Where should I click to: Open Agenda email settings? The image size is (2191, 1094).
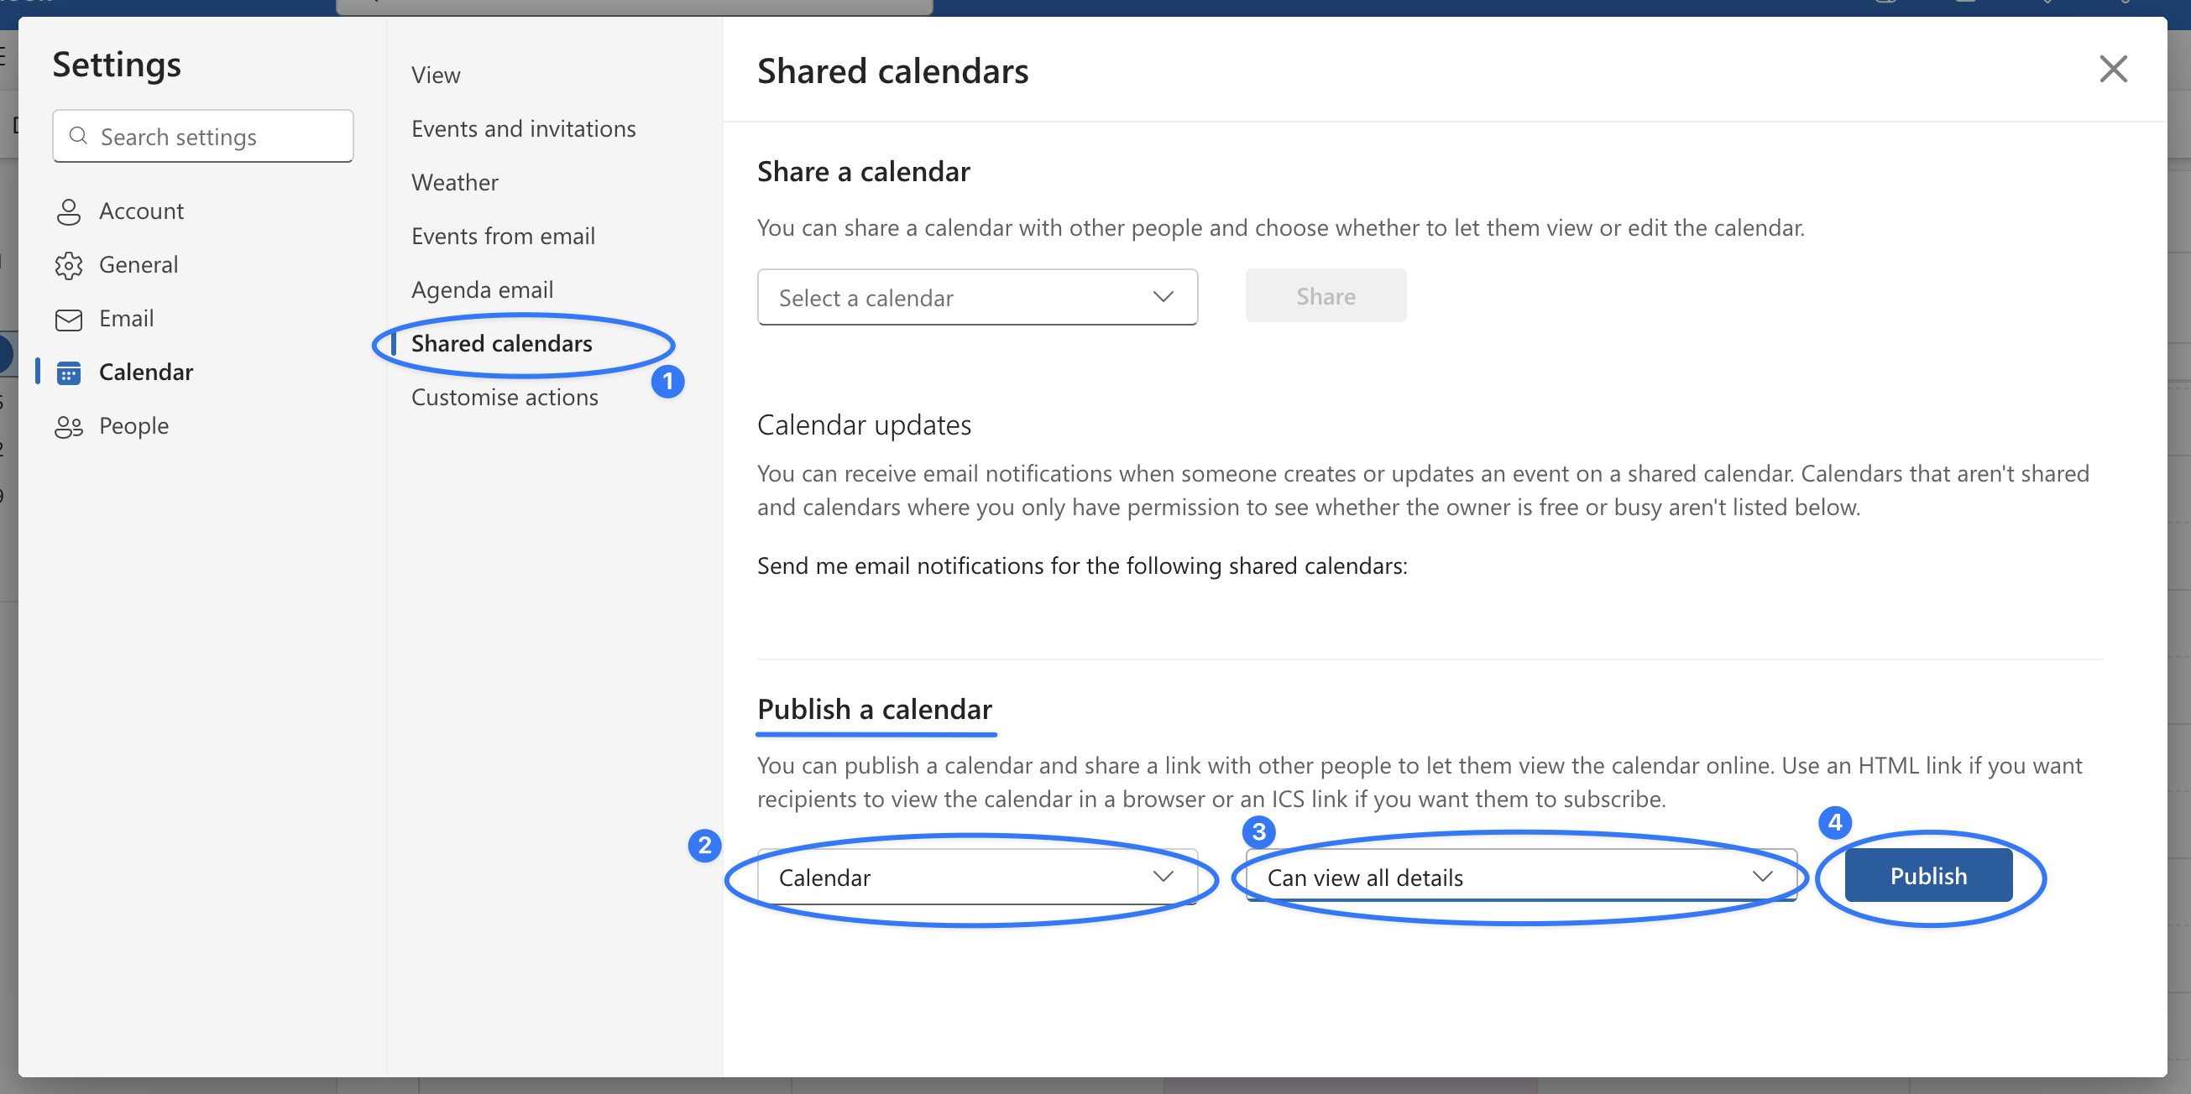481,290
